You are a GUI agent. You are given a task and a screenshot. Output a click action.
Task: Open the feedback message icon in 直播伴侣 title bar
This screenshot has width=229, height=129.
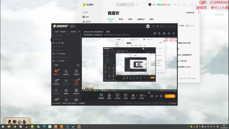[x=153, y=26]
